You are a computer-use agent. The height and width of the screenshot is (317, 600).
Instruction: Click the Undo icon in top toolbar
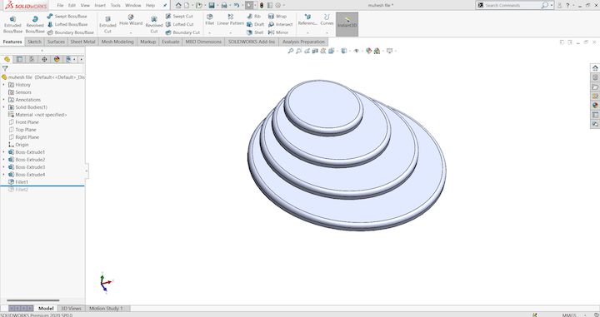237,5
